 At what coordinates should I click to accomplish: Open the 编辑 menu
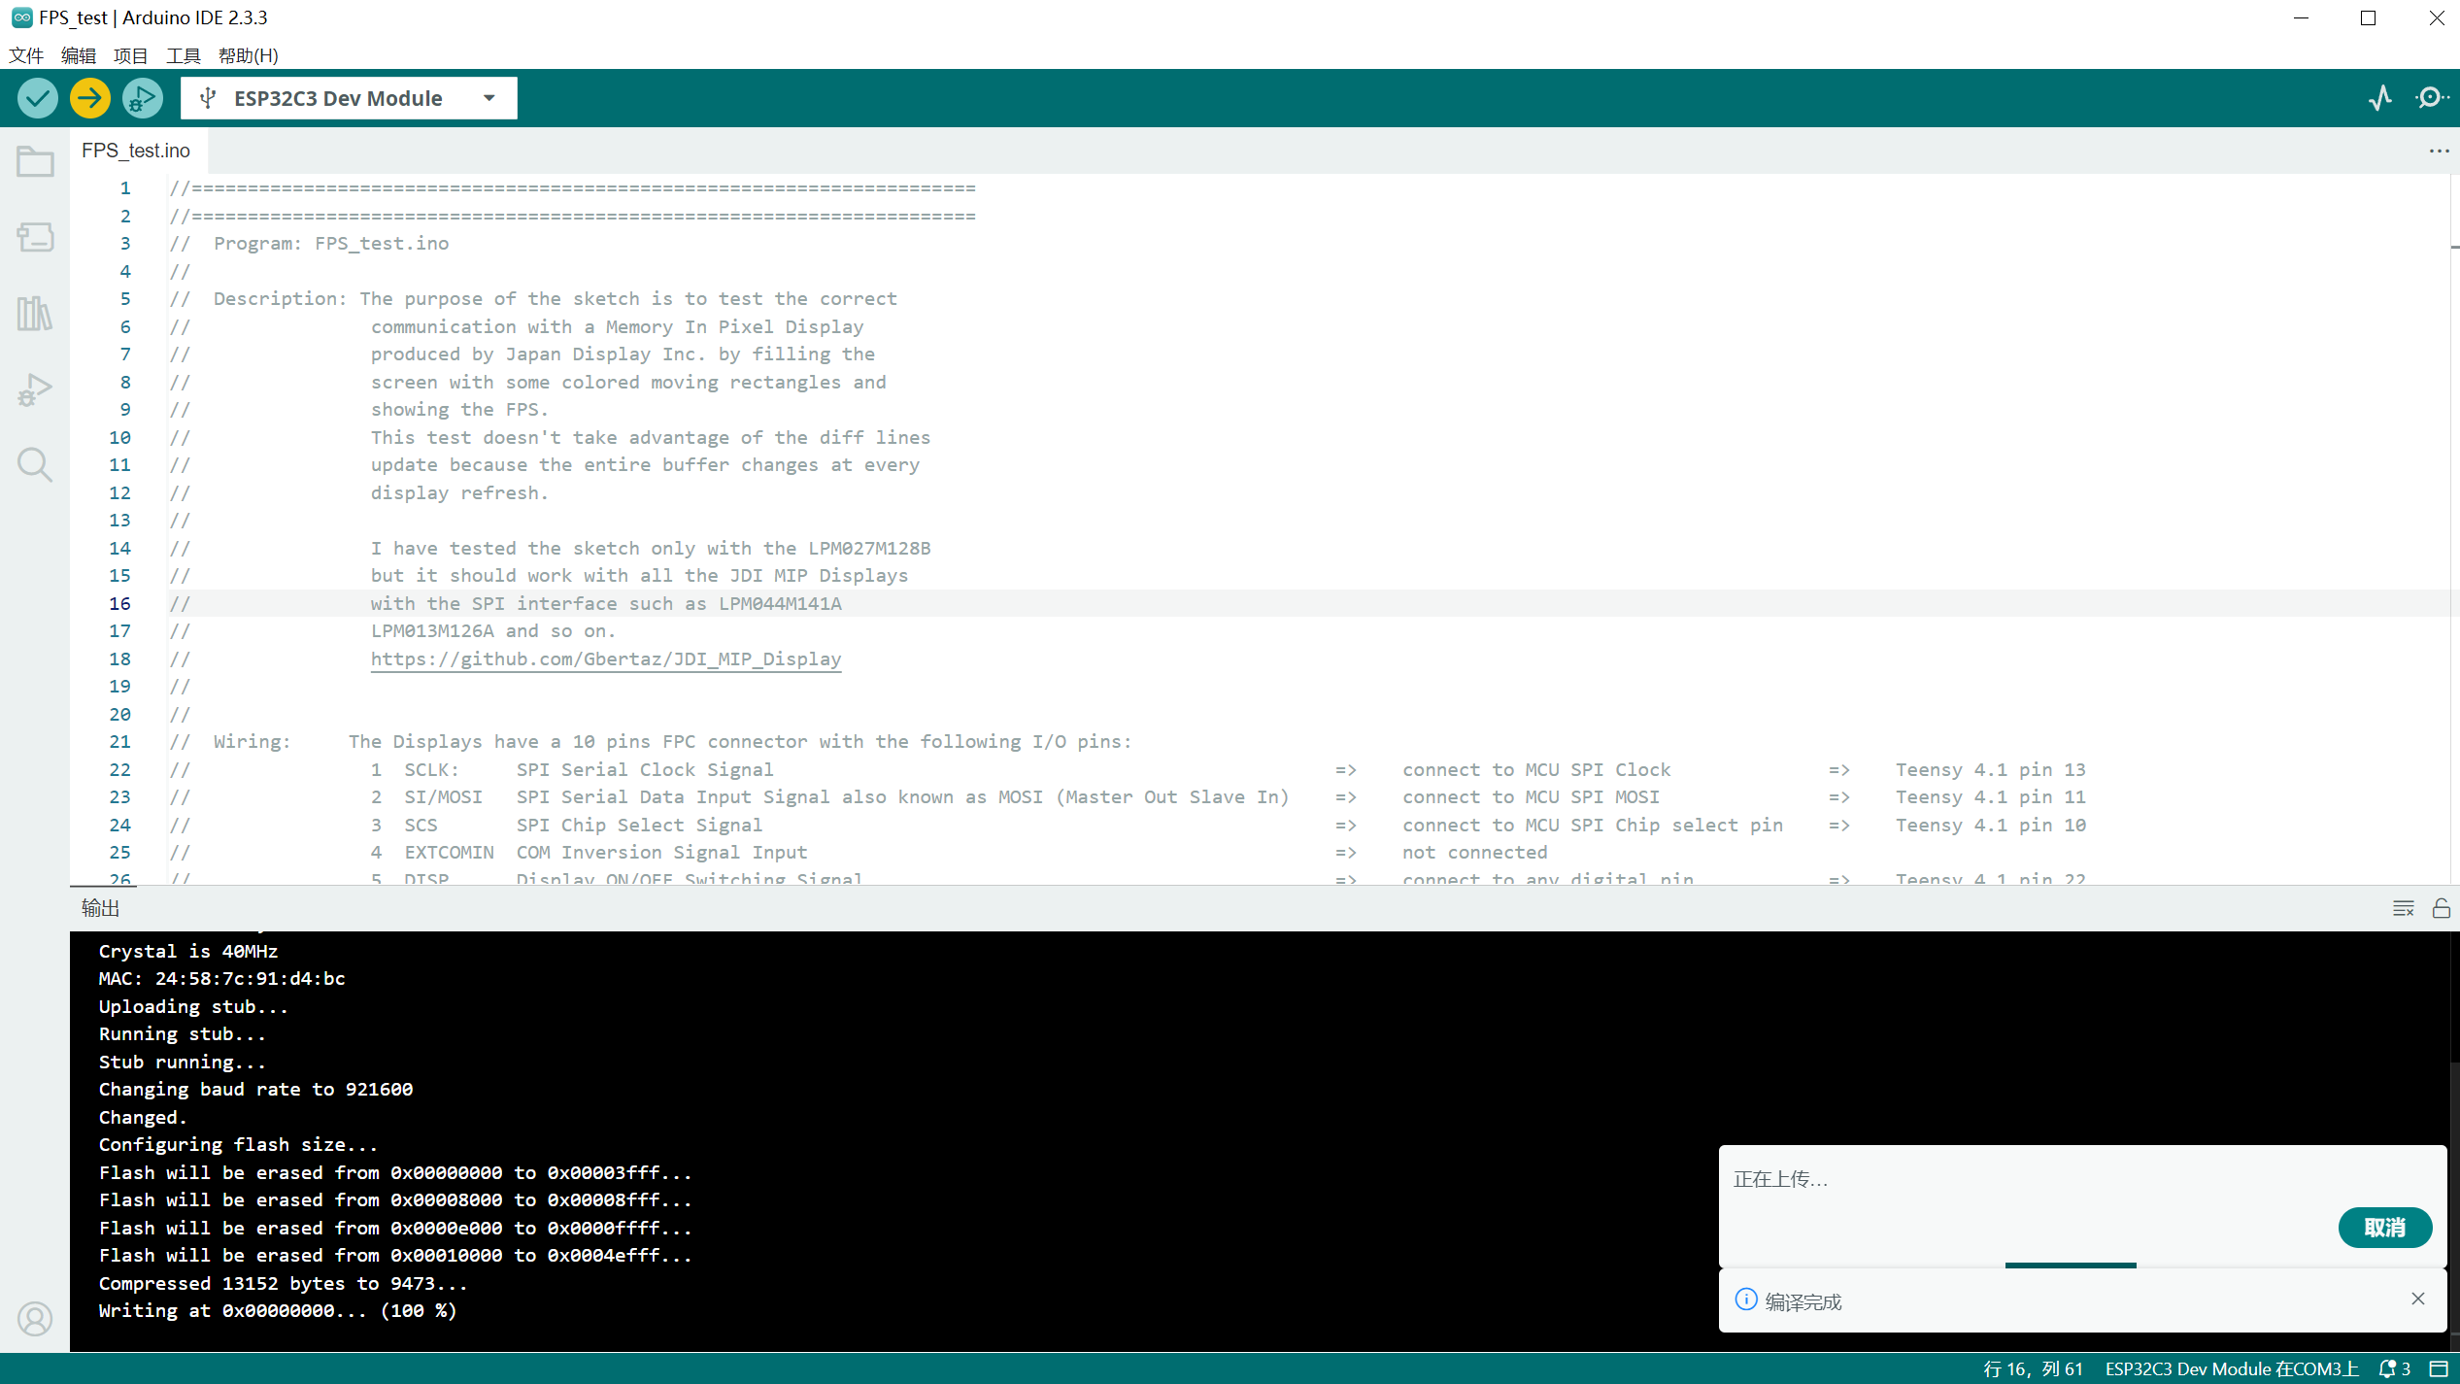(x=79, y=55)
